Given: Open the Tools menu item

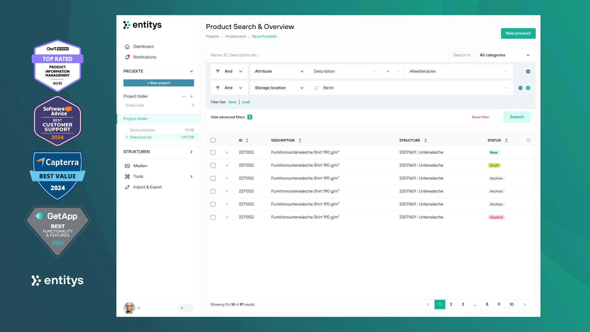Looking at the screenshot, I should pos(138,176).
